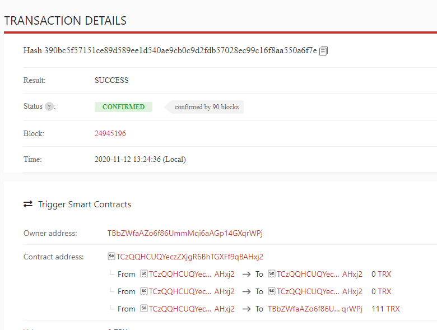
Task: Click the To contract icon in first transfer row
Action: point(272,274)
